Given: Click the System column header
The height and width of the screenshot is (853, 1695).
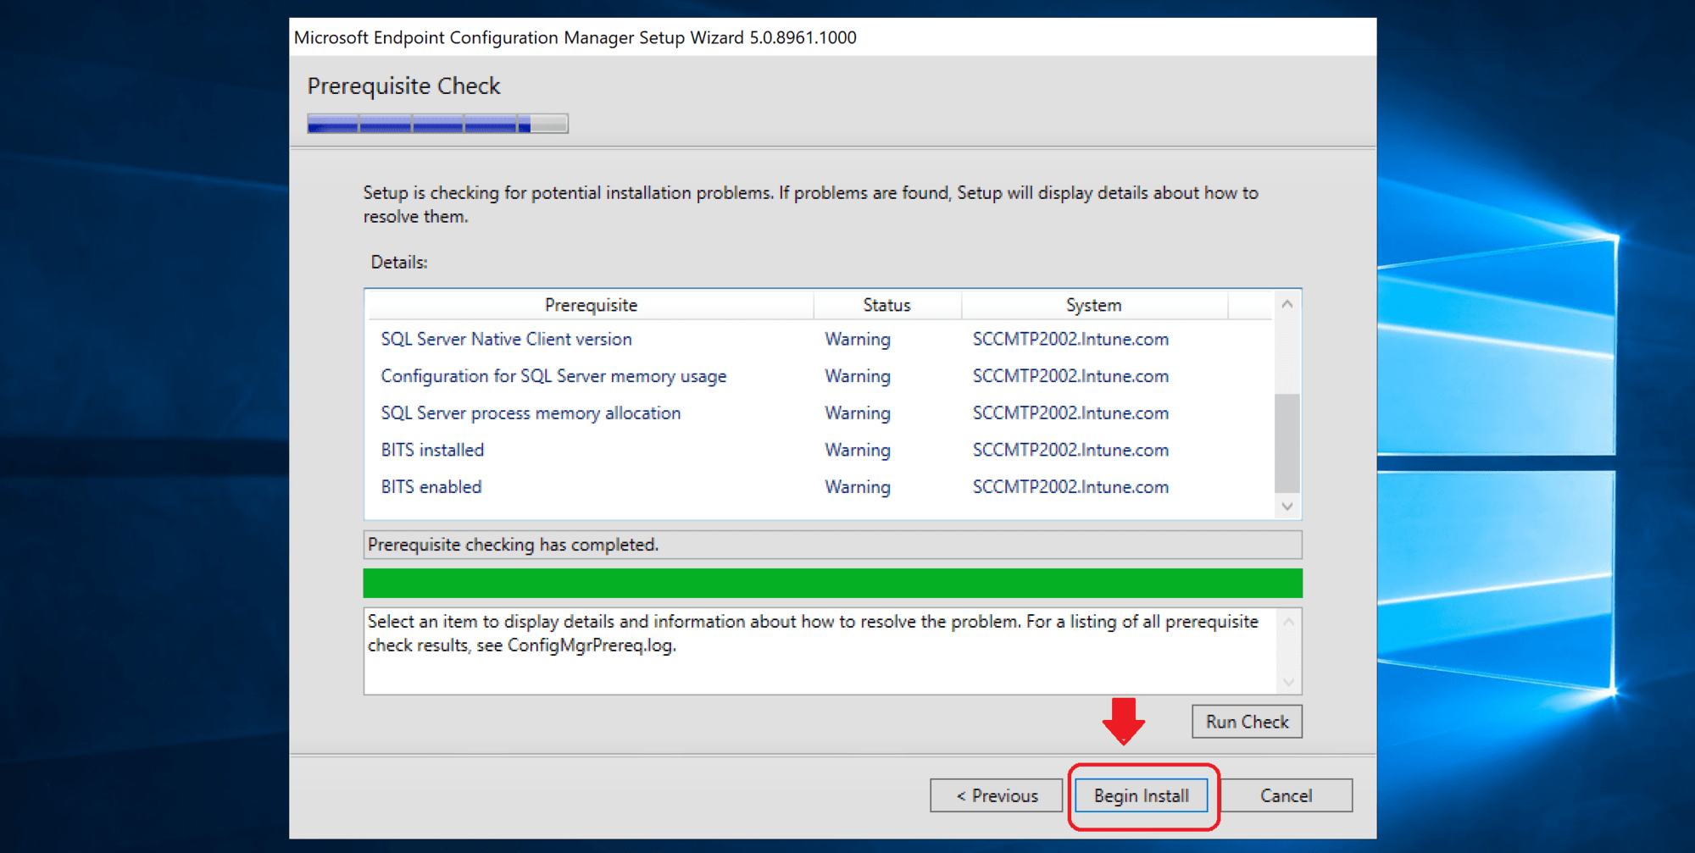Looking at the screenshot, I should pyautogui.click(x=1092, y=304).
